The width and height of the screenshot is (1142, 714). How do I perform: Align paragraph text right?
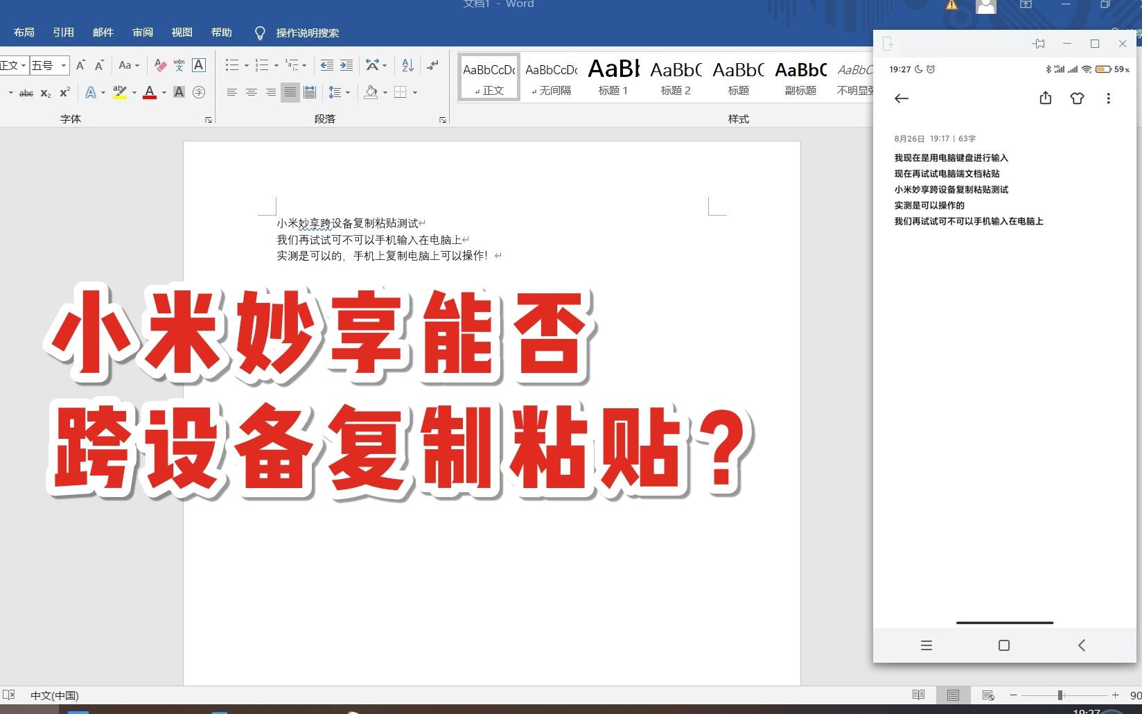pos(271,92)
